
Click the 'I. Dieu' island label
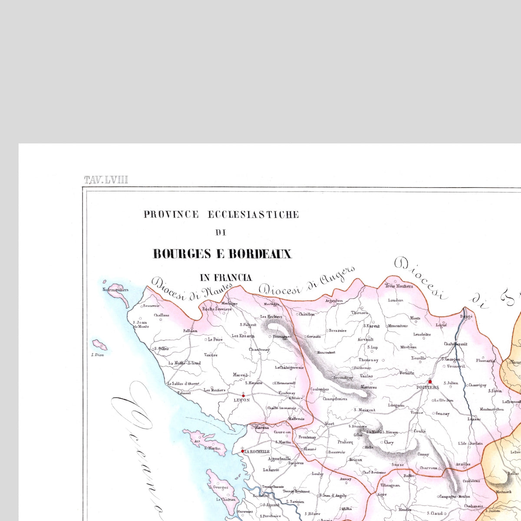[x=98, y=355]
